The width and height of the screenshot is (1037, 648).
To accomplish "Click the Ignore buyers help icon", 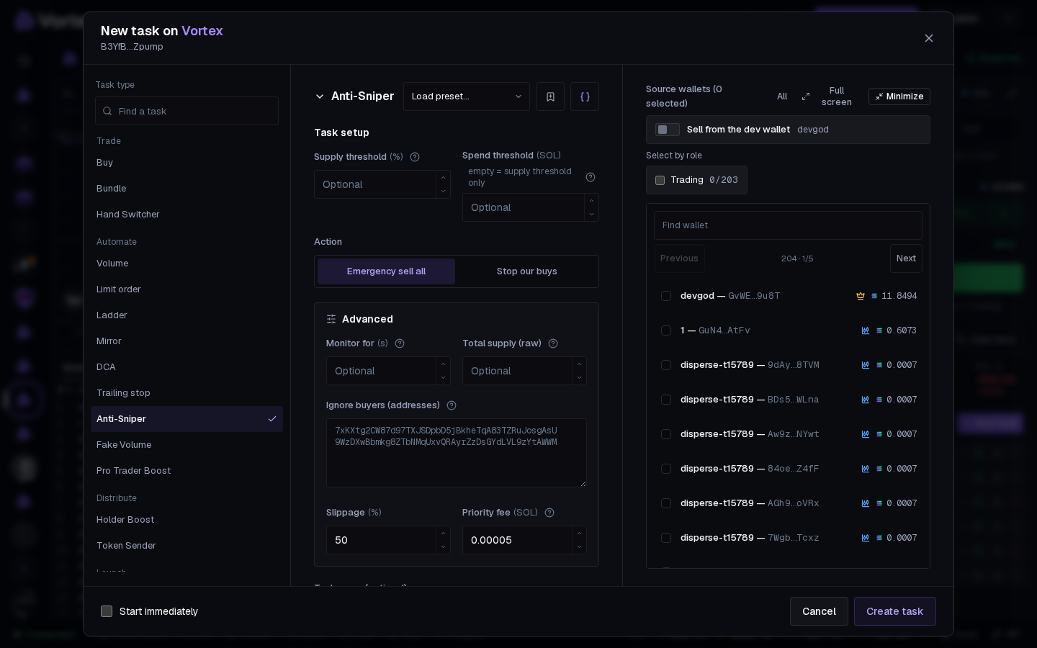I will coord(452,405).
